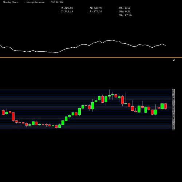This screenshot has width=182, height=182.
Task: Click the close value 'C: 282.15'
Action: click(67, 12)
